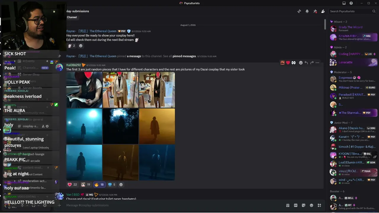This screenshot has width=379, height=213.
Task: Open the gift icon in message bar
Action: coord(288,205)
